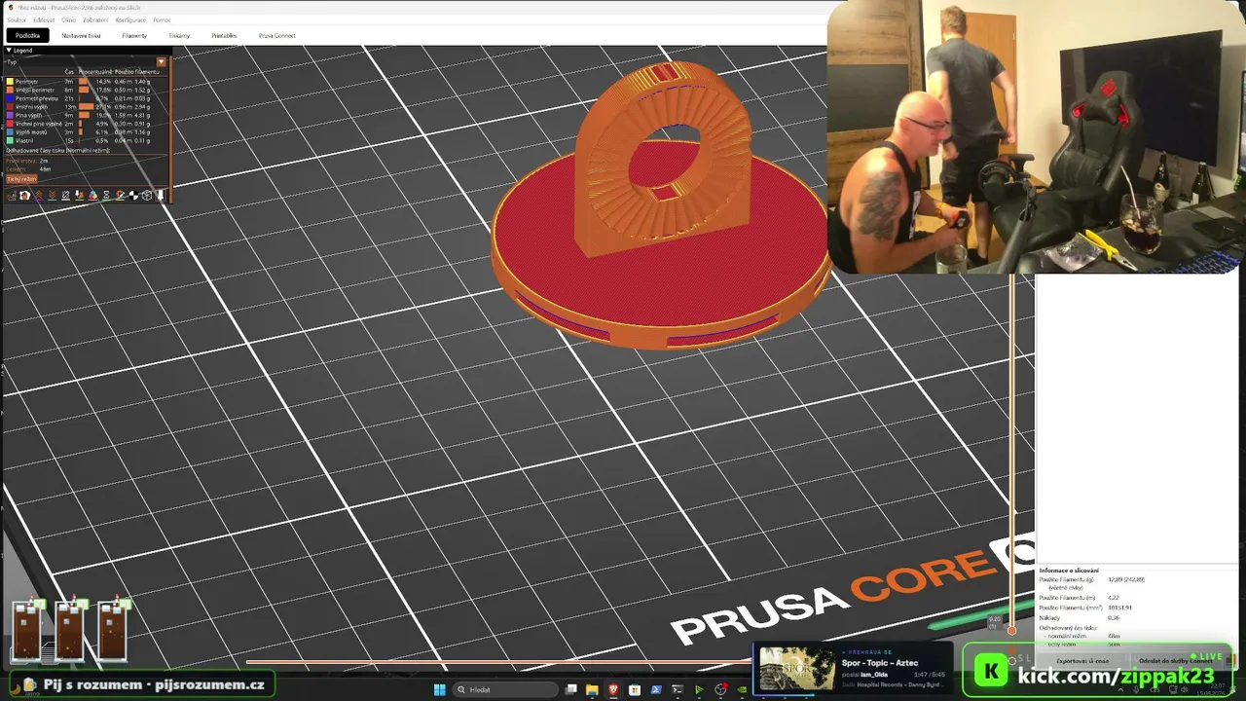Switch to the Nastavení tisku tab
The image size is (1246, 701).
(x=81, y=36)
